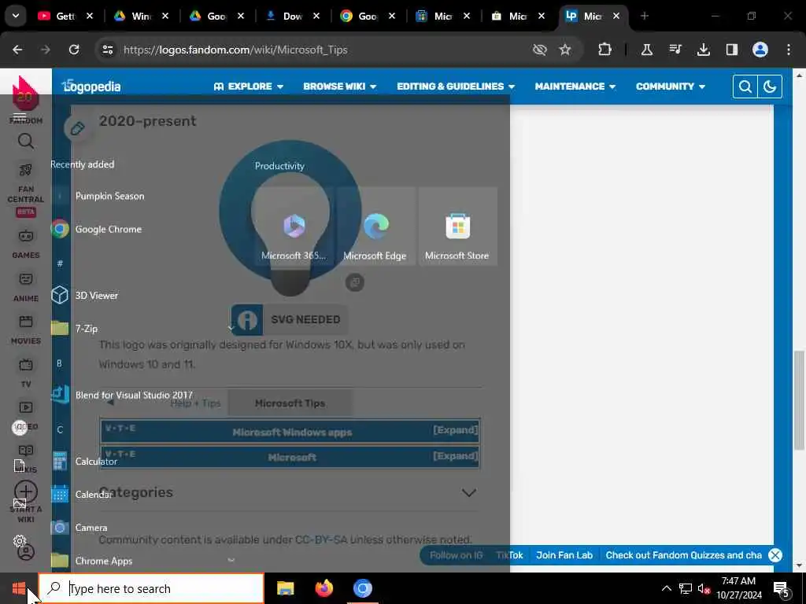Toggle dark theme with the moon icon
This screenshot has height=604, width=806.
(770, 87)
